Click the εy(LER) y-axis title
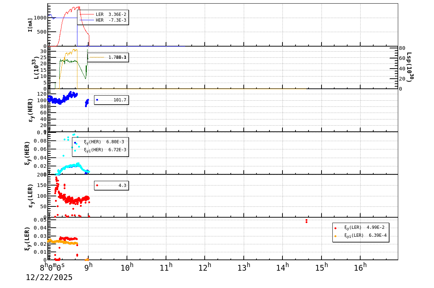434x288 pixels. (31, 196)
